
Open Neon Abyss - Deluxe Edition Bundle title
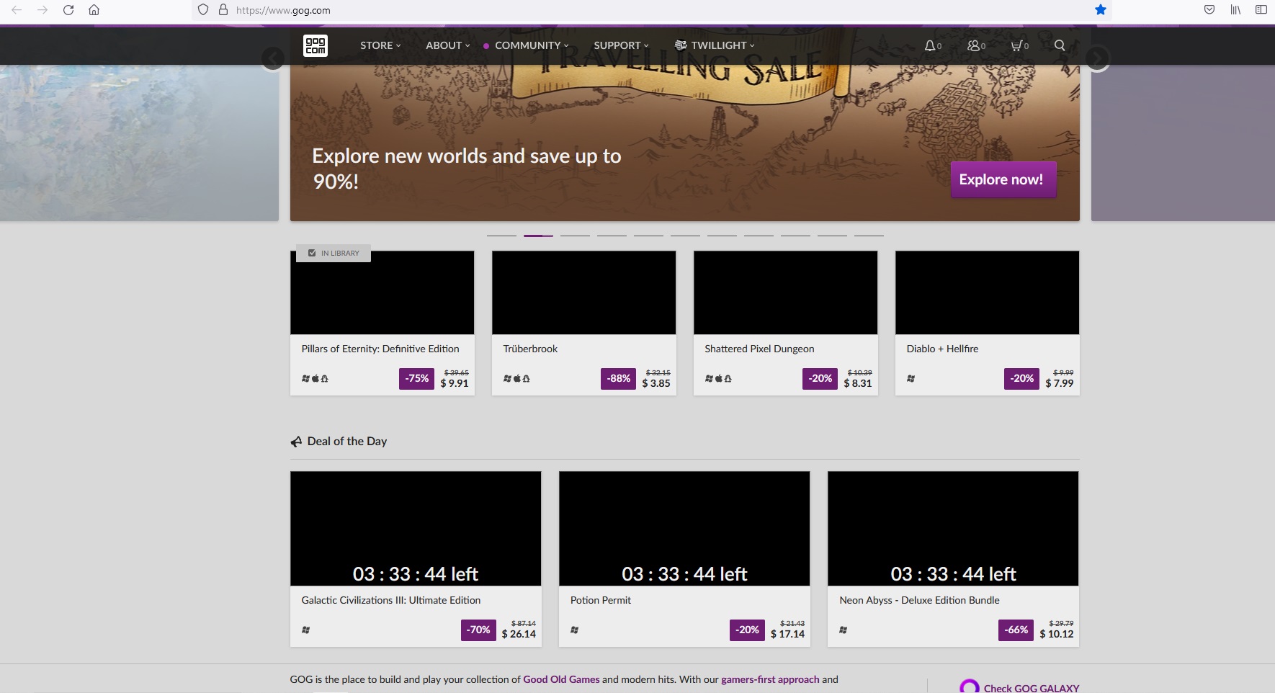tap(919, 600)
